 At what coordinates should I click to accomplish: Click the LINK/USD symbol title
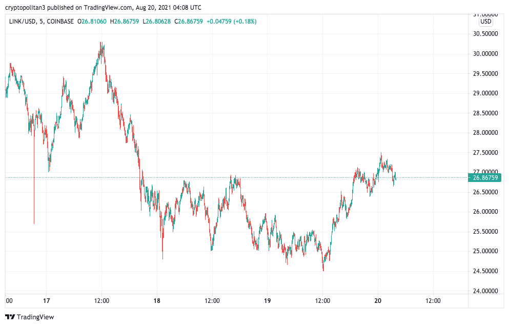(23, 22)
